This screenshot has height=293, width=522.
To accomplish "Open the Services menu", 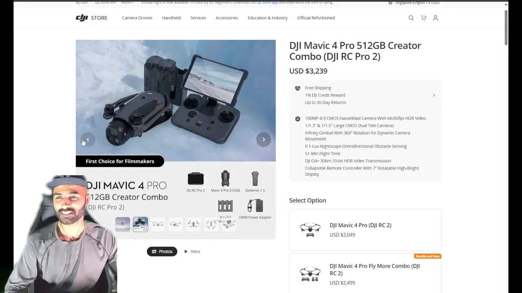I will pyautogui.click(x=198, y=18).
